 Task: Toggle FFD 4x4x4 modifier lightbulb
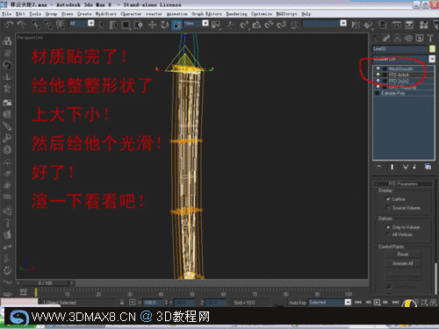pos(378,75)
